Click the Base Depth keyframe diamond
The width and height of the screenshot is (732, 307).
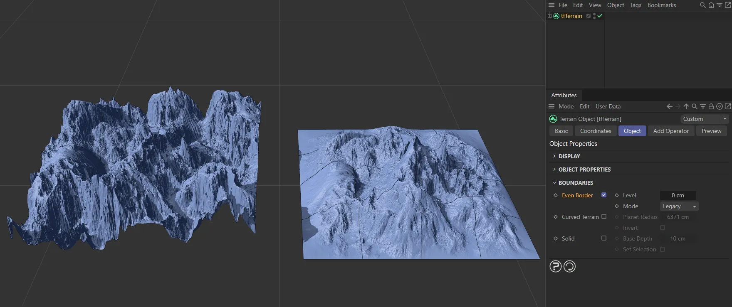coord(617,238)
